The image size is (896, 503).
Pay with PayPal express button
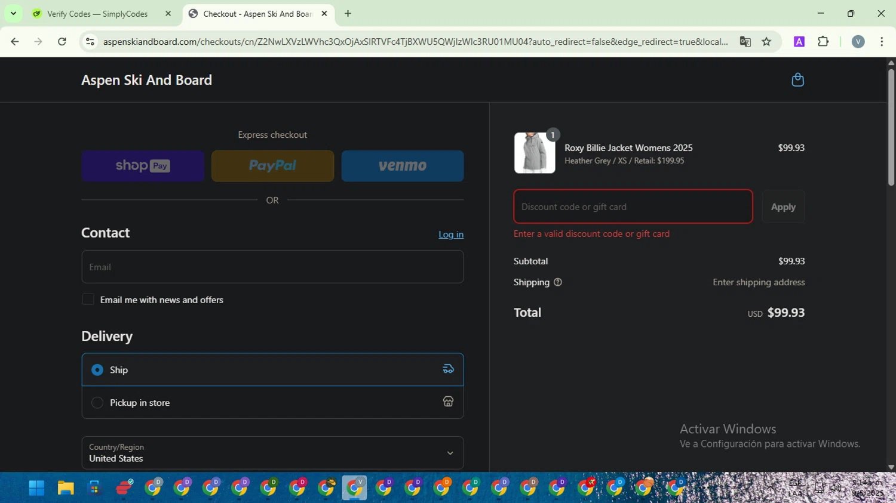click(x=272, y=166)
